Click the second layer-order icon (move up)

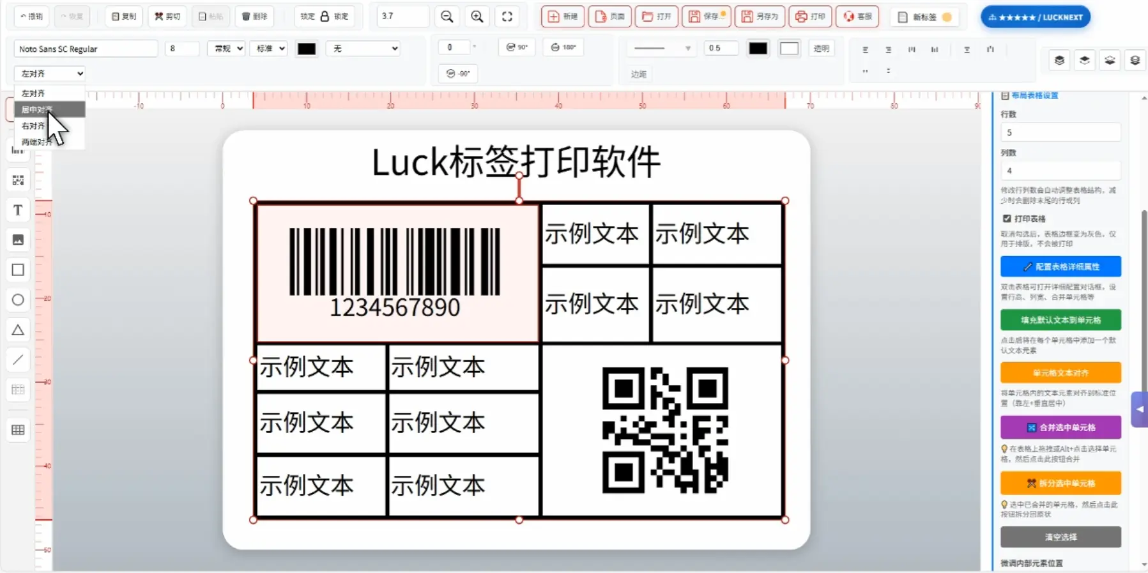click(1085, 61)
